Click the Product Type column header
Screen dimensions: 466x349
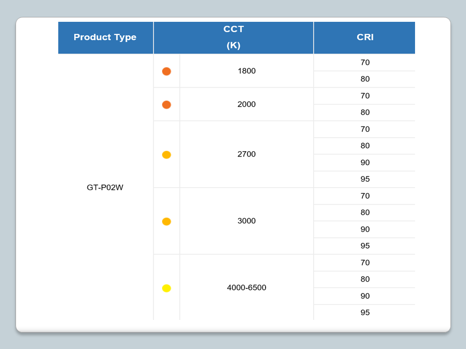pos(105,37)
